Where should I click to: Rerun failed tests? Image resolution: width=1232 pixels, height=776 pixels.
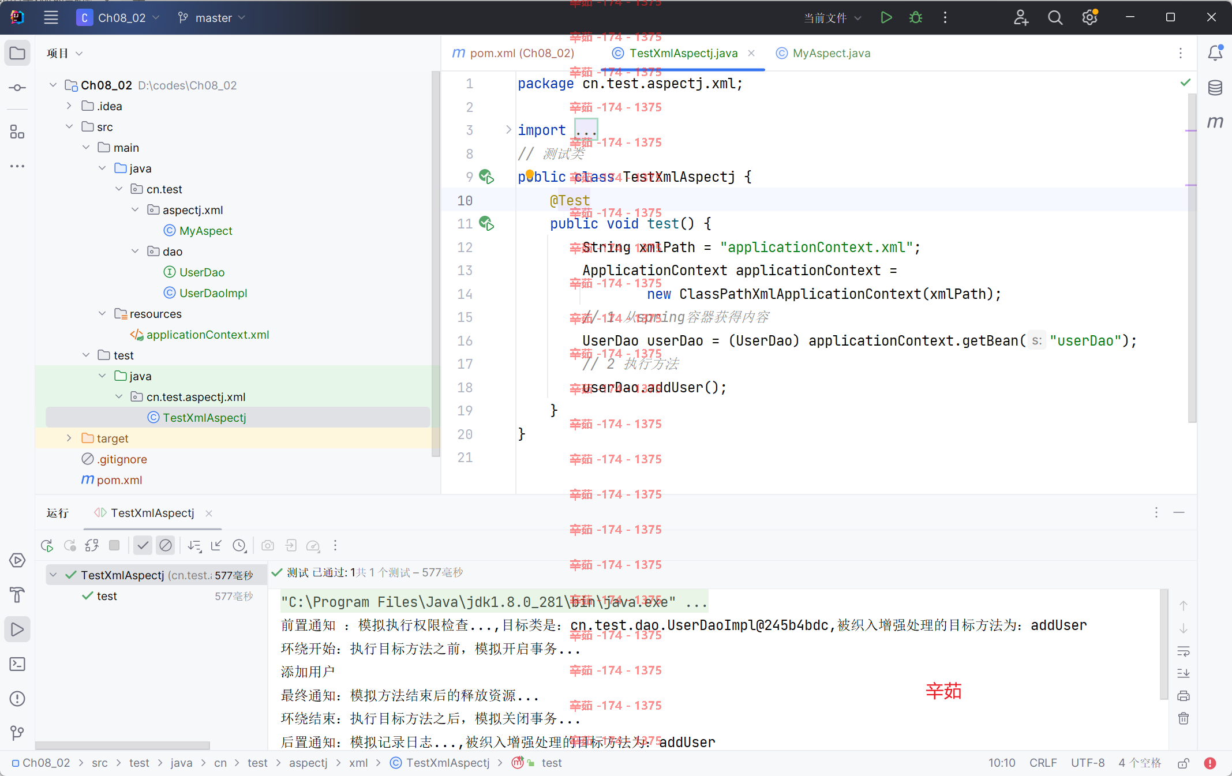[x=70, y=545]
